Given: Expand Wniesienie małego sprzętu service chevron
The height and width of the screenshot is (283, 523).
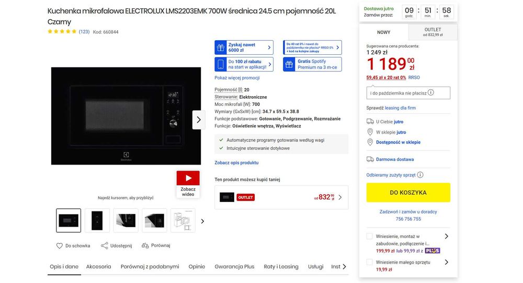Looking at the screenshot, I should pos(446,262).
